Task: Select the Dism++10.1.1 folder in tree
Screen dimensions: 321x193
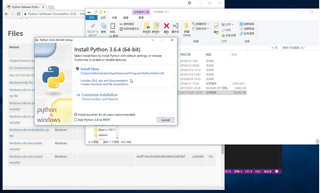Action: (105, 130)
